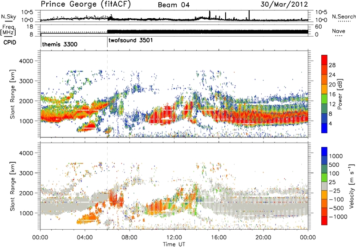Pick the gray -25 to 25 velocity swatch
This screenshot has width=356, height=247.
coord(324,186)
